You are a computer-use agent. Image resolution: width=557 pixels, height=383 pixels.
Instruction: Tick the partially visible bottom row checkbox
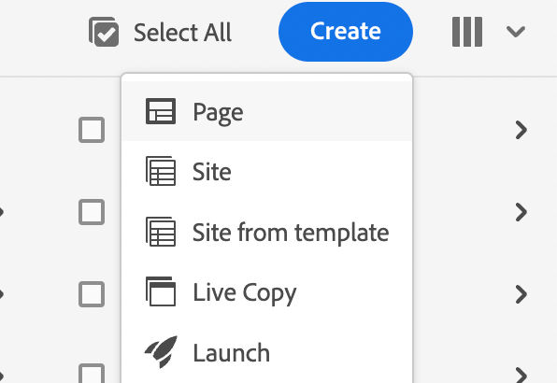click(x=92, y=373)
